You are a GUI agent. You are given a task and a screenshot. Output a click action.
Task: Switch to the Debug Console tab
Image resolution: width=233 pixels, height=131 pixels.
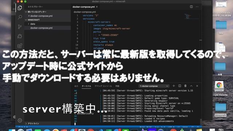pyautogui.click(x=103, y=86)
